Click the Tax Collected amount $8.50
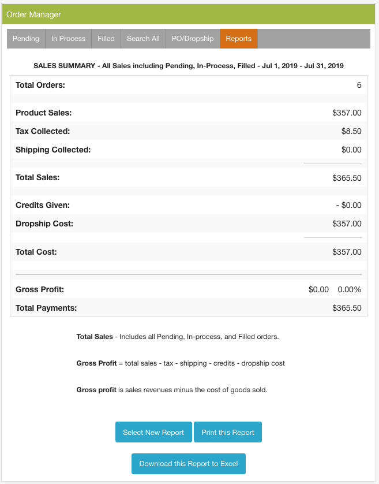379x484 pixels. [351, 132]
